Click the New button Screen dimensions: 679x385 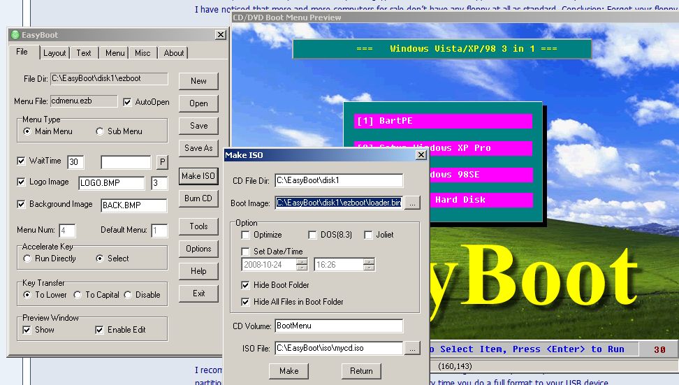pyautogui.click(x=198, y=81)
